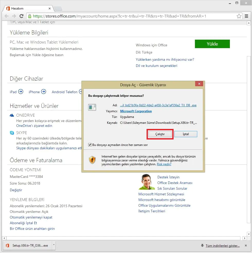Click the address bar URL

[x=120, y=16]
